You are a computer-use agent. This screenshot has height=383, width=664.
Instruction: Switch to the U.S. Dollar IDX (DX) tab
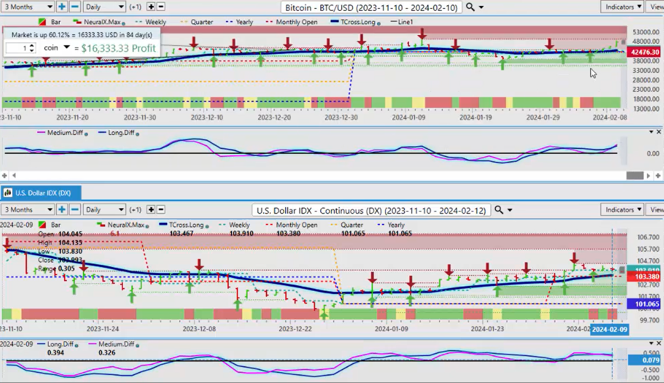point(41,193)
